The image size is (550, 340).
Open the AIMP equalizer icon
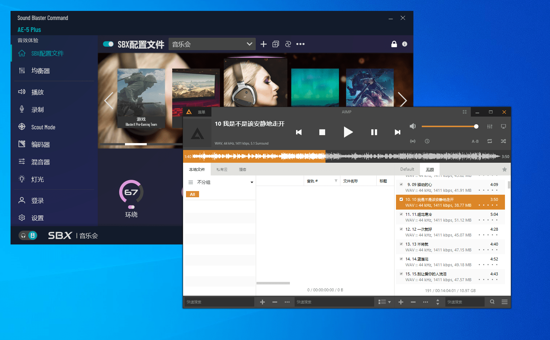pyautogui.click(x=490, y=126)
